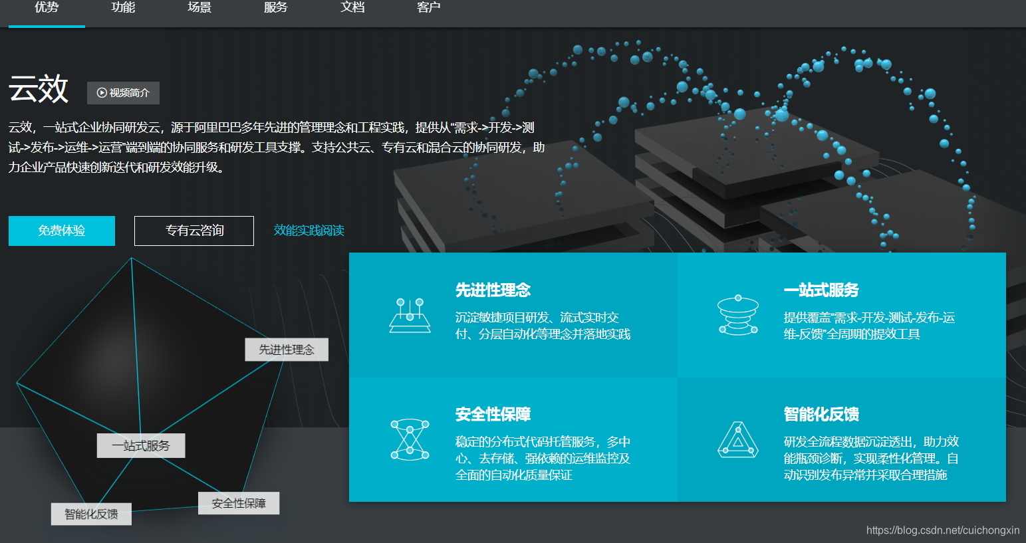Image resolution: width=1026 pixels, height=543 pixels.
Task: Click the 云效 page title
Action: pos(39,88)
